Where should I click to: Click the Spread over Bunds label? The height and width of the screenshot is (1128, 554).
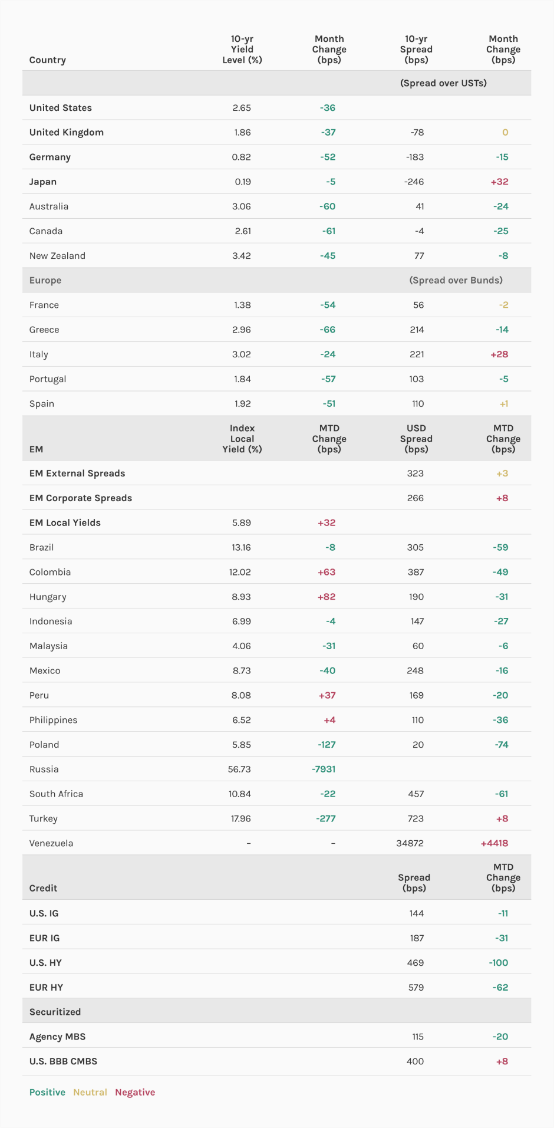456,281
